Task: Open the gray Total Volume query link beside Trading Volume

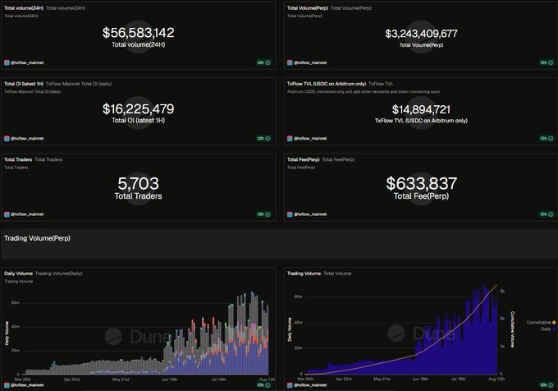Action: click(337, 274)
